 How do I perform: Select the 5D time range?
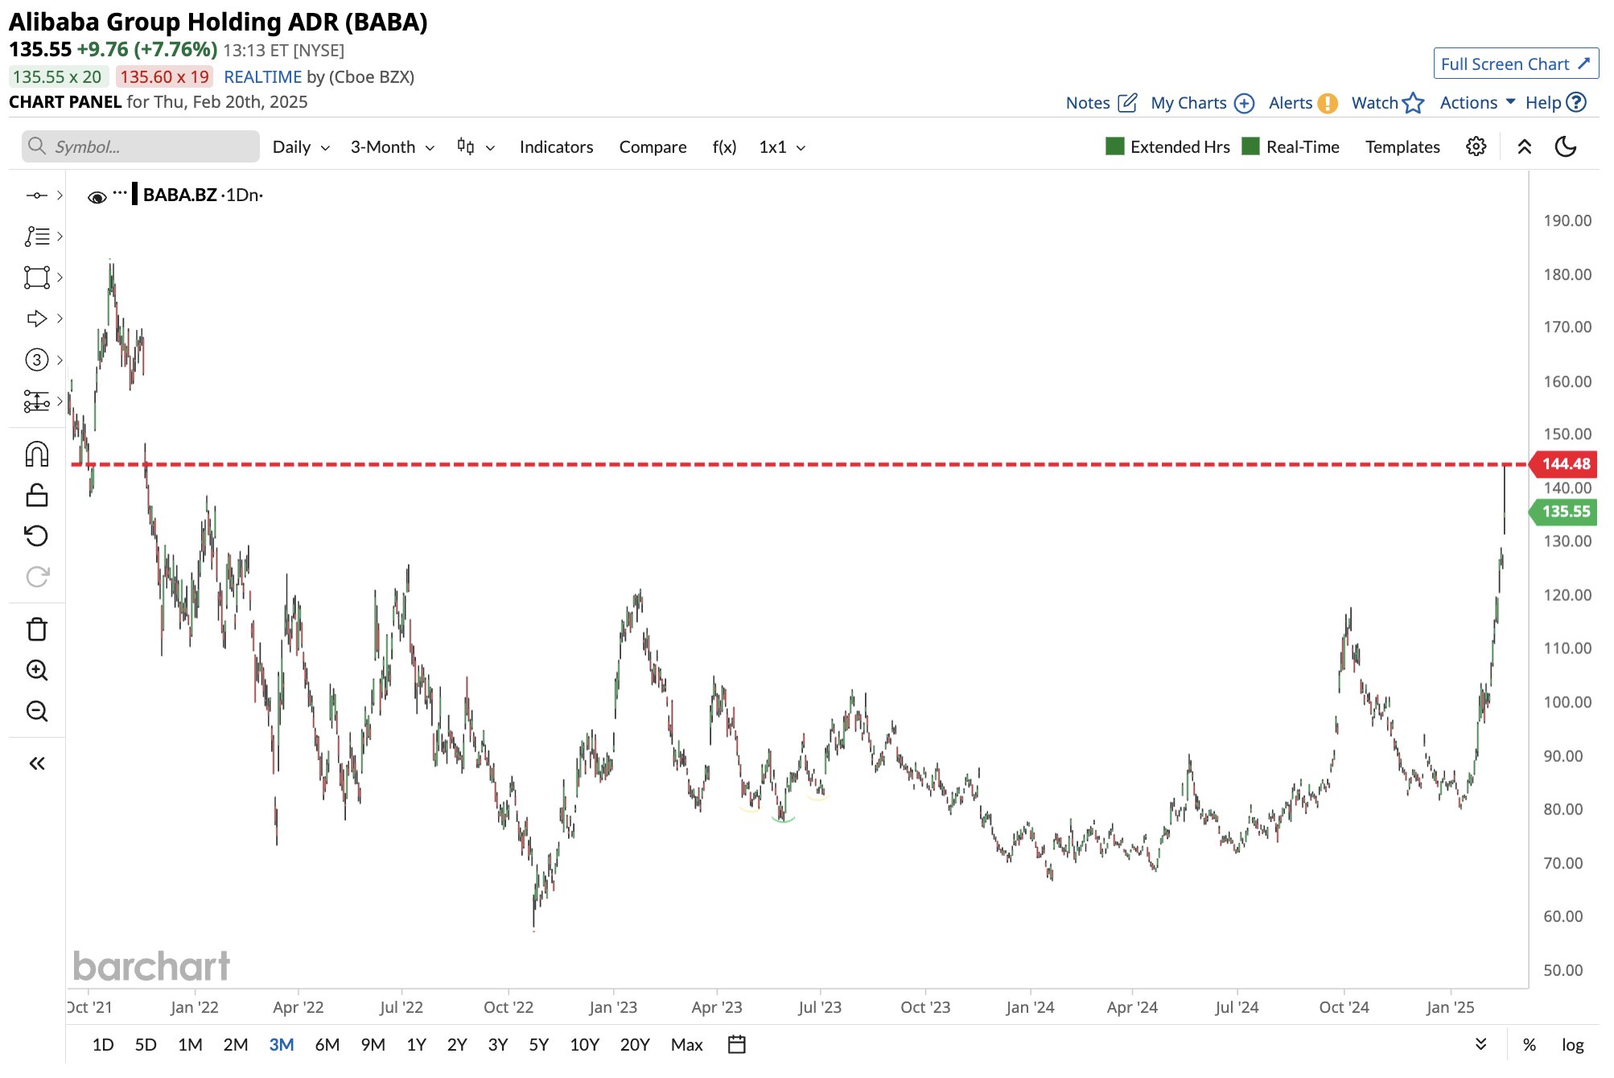[x=146, y=1044]
